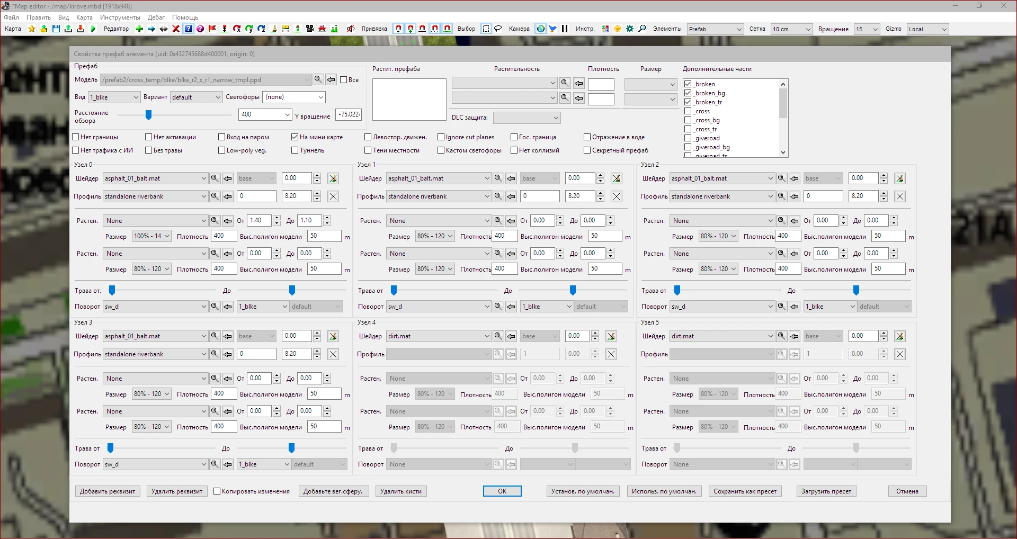Click the magnifier find tool icon
This screenshot has width=1017, height=539.
click(642, 29)
